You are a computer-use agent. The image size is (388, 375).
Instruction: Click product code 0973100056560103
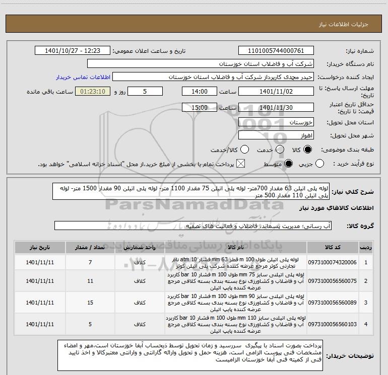click(333, 324)
